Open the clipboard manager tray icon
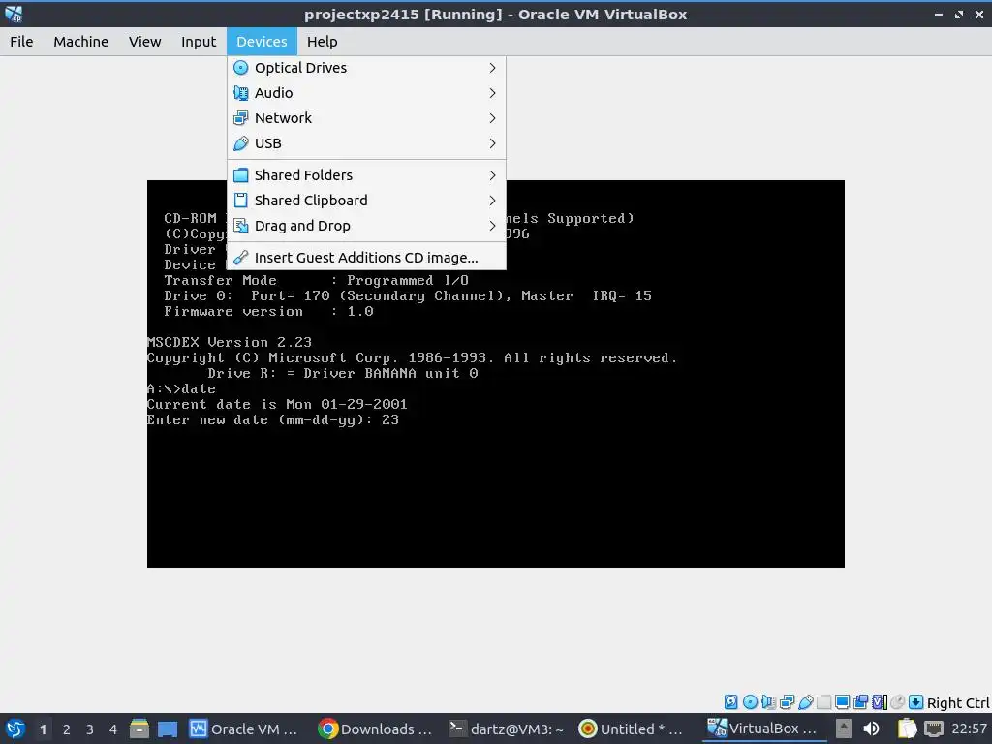Screen dimensions: 992x744 pyautogui.click(x=907, y=728)
